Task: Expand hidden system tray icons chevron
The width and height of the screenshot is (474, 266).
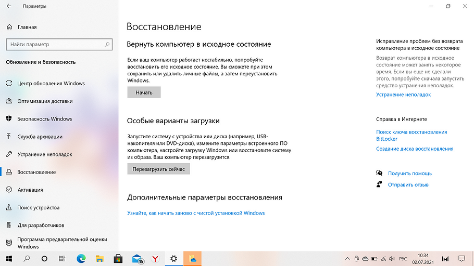Action: tap(347, 258)
